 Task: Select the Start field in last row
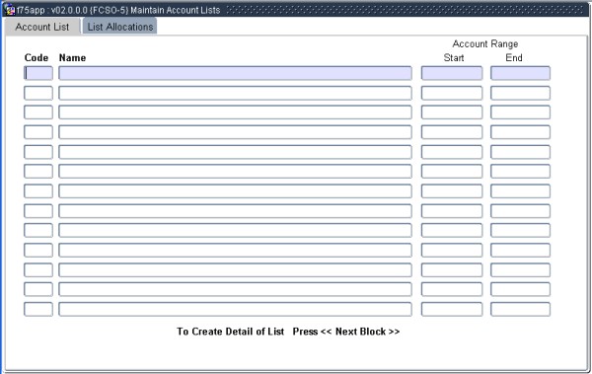452,309
